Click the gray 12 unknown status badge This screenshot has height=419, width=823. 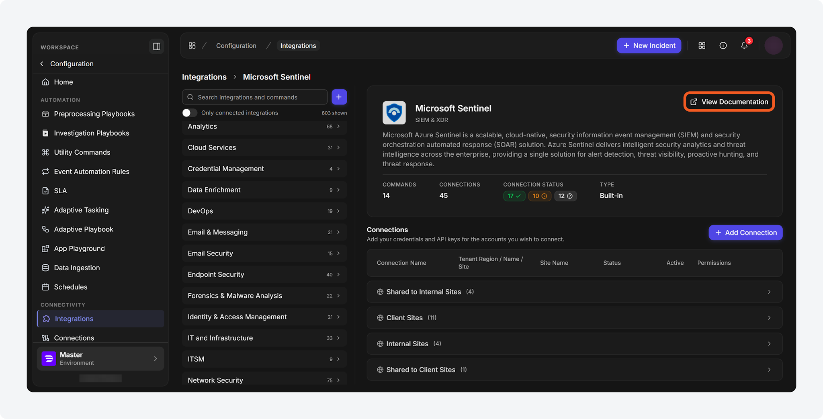pos(565,196)
